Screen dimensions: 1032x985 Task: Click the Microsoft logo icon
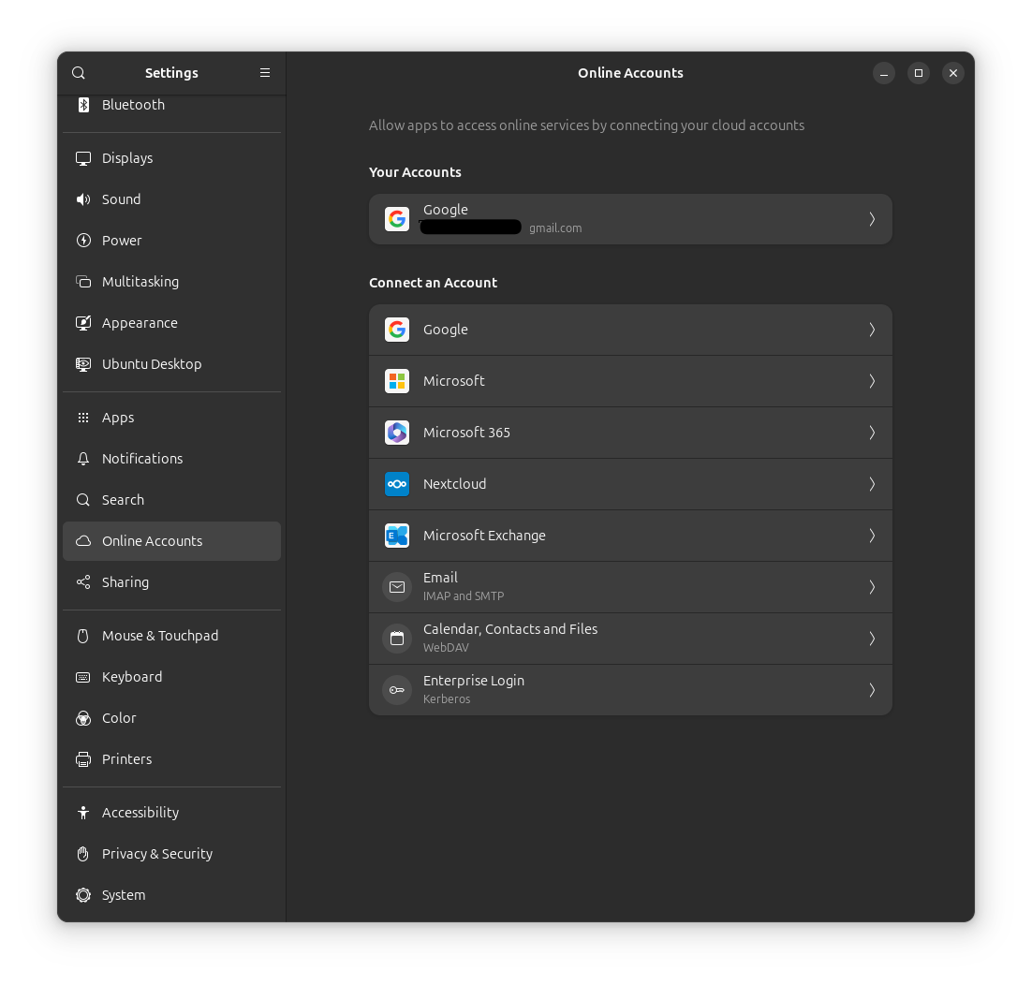coord(397,381)
